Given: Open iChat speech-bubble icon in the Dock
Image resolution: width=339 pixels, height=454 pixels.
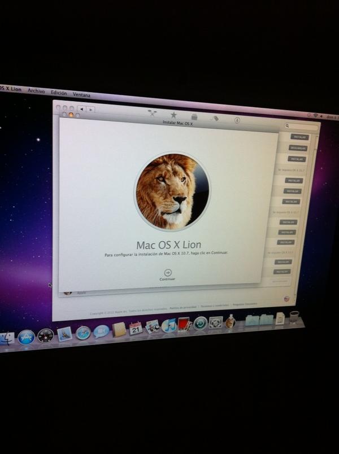Looking at the screenshot, I should 101,331.
